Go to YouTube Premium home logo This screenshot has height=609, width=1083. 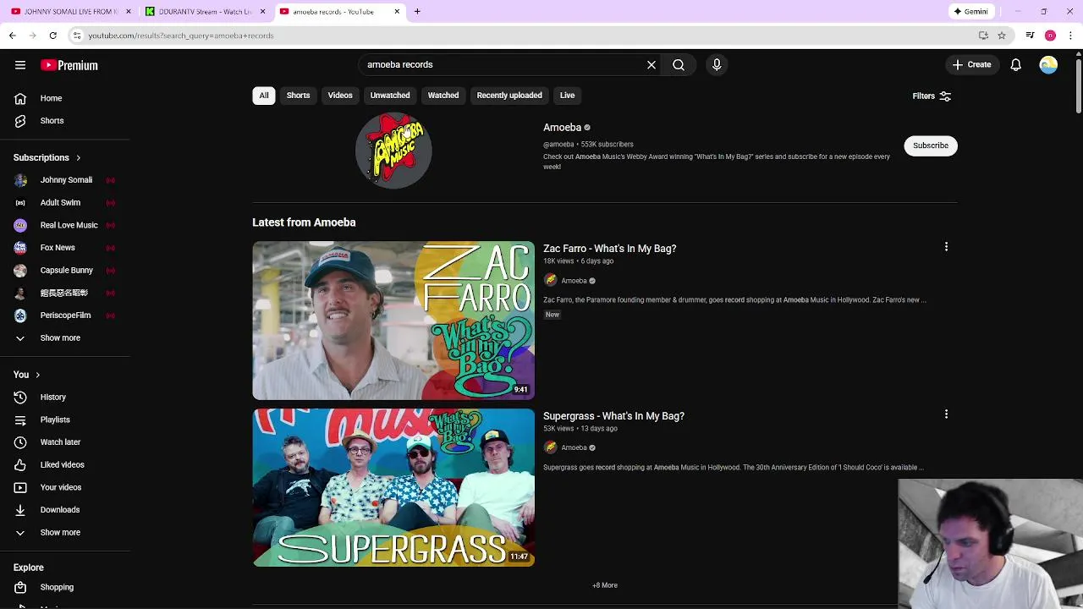(x=69, y=65)
